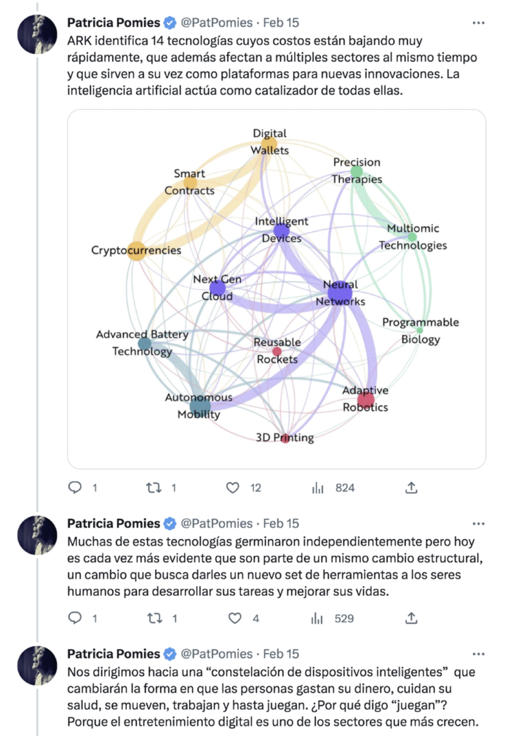Viewport: 516px width, 746px height.
Task: Click the profile avatar of the third tweet
Action: coord(38,664)
